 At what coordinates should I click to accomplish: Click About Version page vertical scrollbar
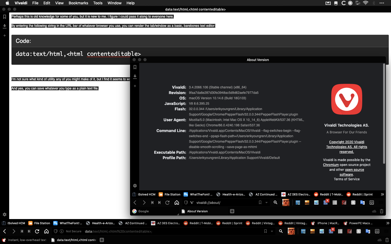[384, 114]
